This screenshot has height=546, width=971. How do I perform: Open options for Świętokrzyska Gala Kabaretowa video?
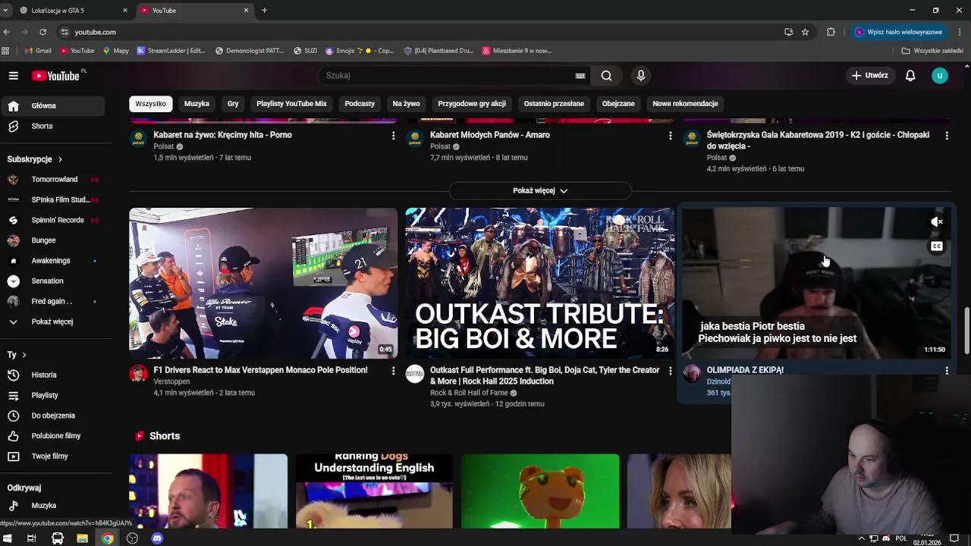point(947,135)
